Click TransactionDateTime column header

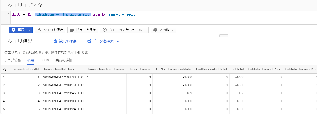(59, 69)
